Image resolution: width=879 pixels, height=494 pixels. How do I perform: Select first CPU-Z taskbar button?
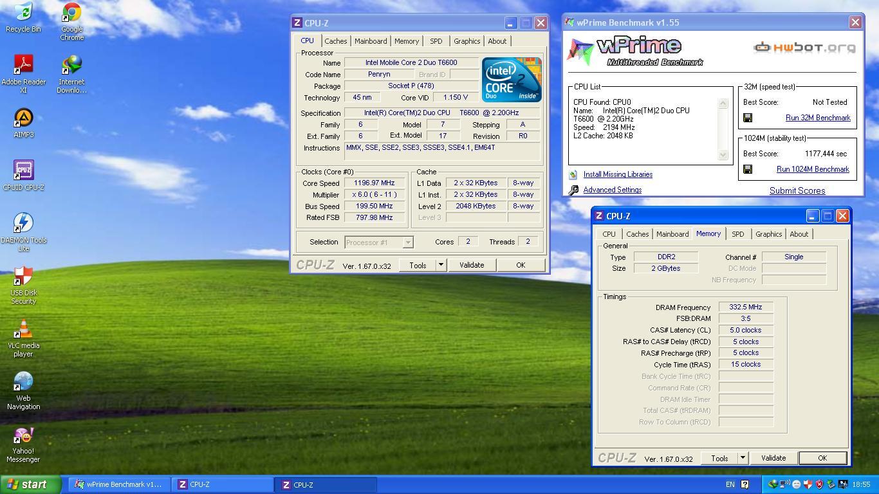pos(223,484)
